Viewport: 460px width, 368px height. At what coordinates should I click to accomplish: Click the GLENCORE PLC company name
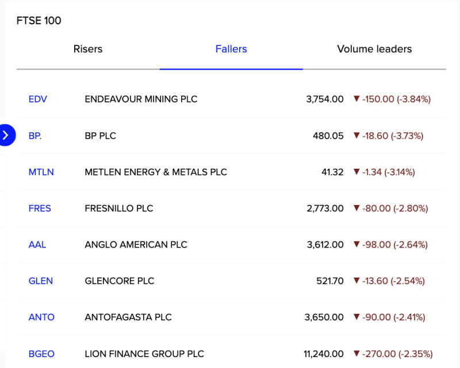[120, 281]
